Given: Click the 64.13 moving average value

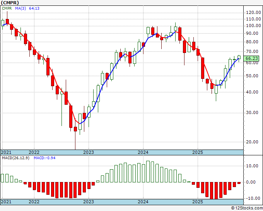Looking at the screenshot, I should tap(34, 9).
